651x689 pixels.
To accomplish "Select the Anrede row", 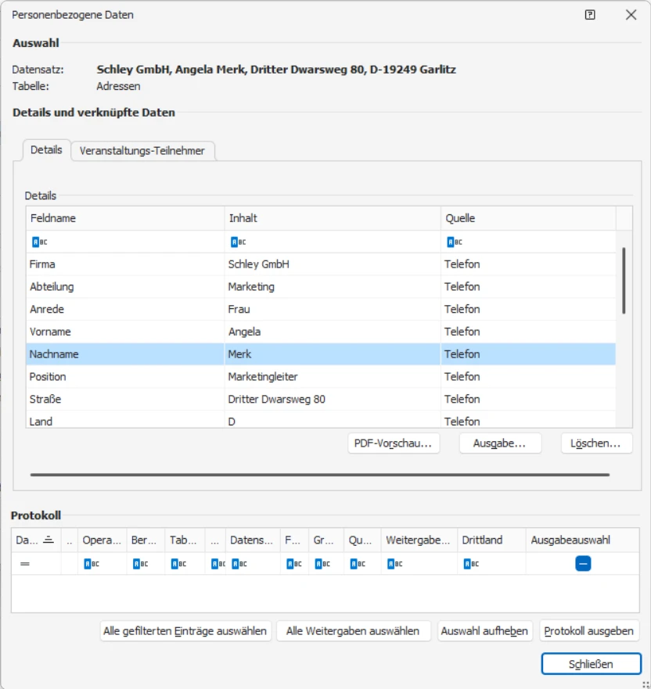I will [x=321, y=309].
